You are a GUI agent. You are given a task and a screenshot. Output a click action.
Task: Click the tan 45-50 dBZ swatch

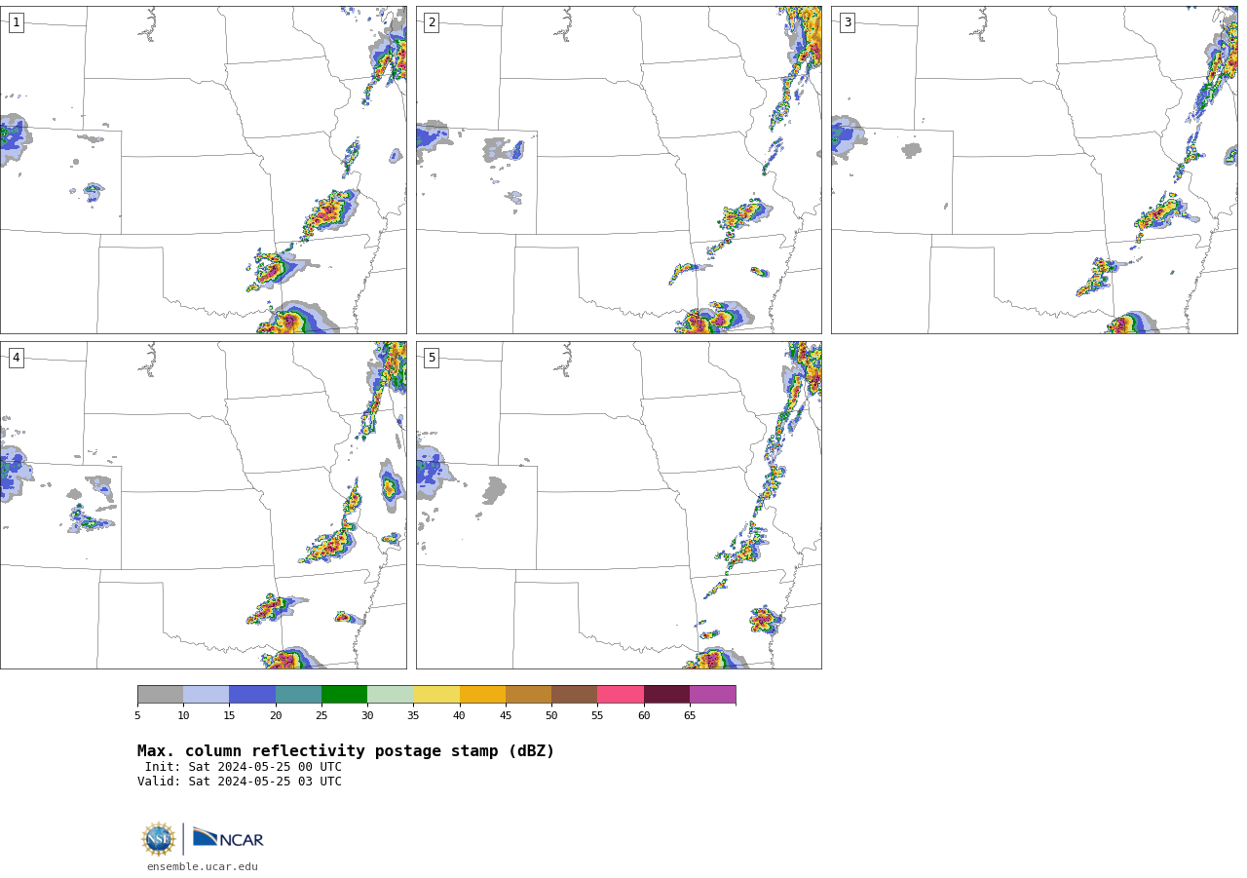(x=529, y=695)
